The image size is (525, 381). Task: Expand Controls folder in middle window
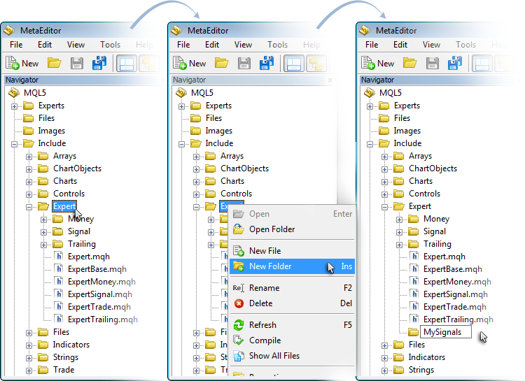(196, 194)
